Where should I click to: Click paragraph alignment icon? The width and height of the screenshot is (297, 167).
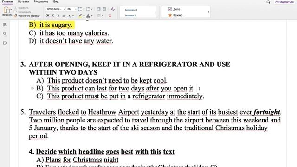pyautogui.click(x=99, y=16)
